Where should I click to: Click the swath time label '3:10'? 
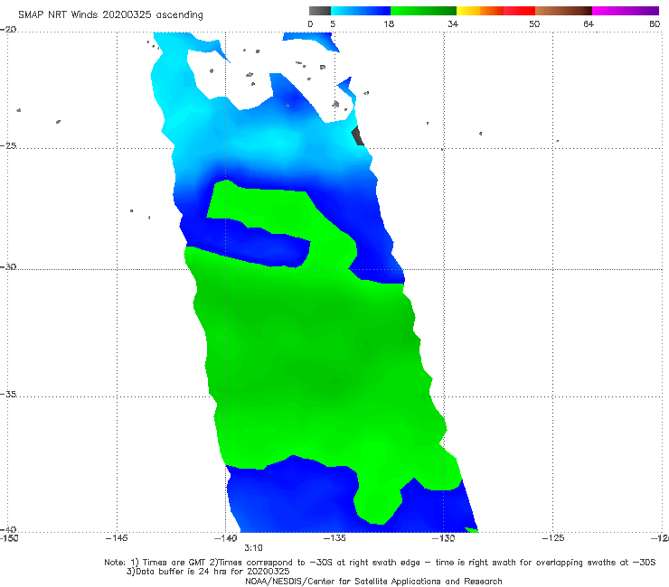point(253,548)
